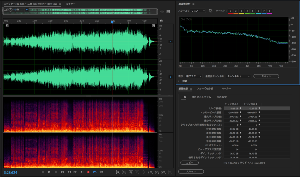Open the 表示 dropdown showing 線グラフ
This screenshot has width=300, height=177.
194,76
